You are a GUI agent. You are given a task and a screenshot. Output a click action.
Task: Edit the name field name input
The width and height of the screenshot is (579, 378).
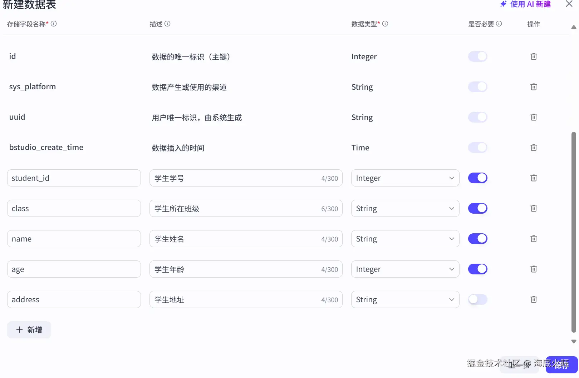click(x=74, y=239)
